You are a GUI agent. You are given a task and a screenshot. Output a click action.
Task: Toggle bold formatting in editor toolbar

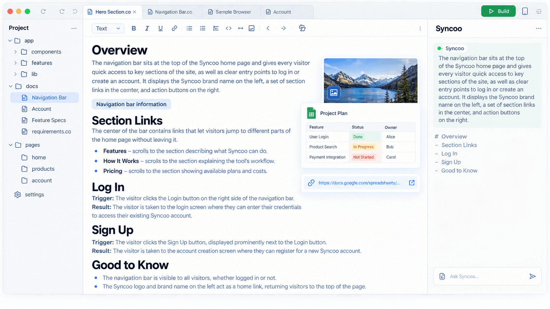pyautogui.click(x=134, y=28)
